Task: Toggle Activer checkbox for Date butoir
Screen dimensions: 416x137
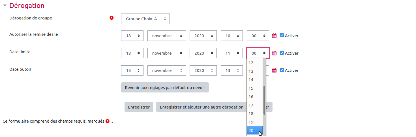Action: click(282, 70)
